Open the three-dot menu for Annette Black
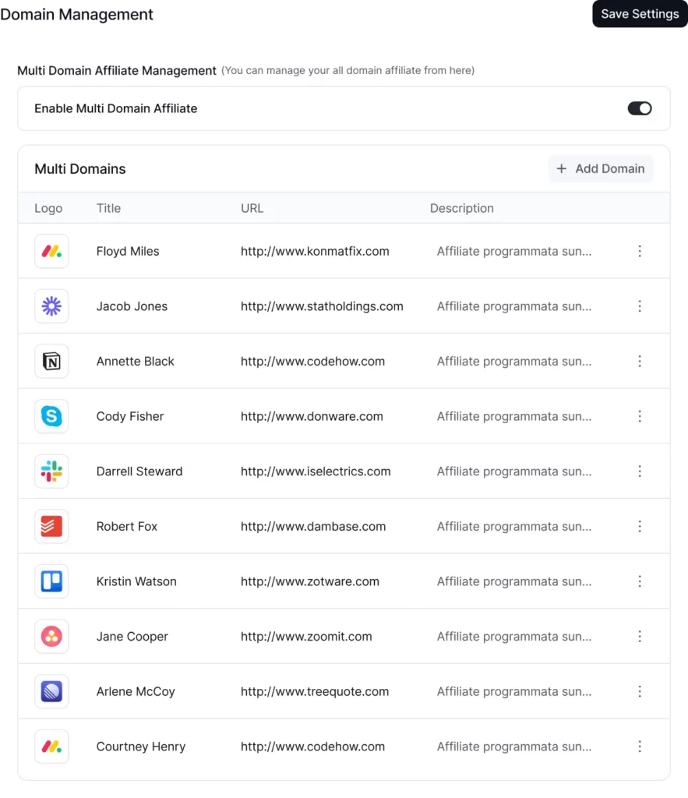Image resolution: width=688 pixels, height=798 pixels. [x=640, y=362]
